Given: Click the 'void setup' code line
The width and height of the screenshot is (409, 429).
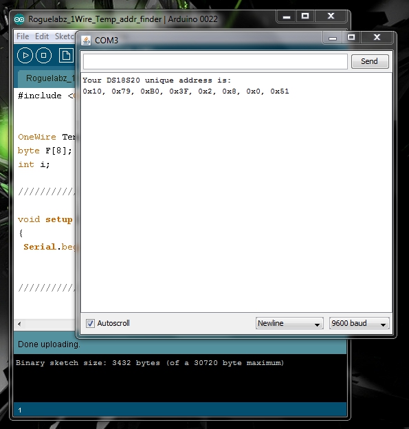Looking at the screenshot, I should (45, 219).
